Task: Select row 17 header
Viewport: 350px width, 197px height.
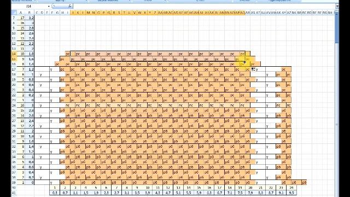Action: click(14, 69)
